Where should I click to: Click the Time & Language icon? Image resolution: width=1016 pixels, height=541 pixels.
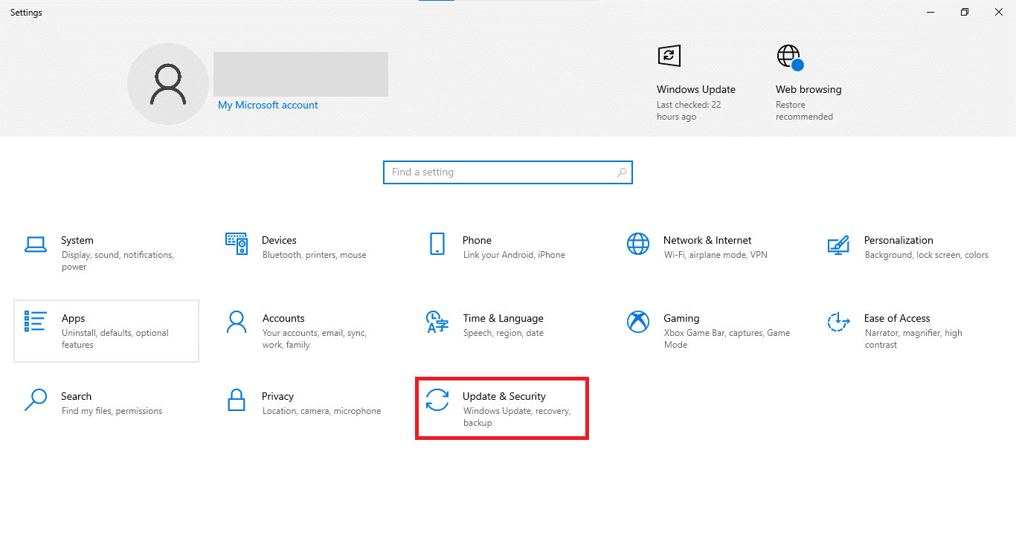(x=437, y=322)
